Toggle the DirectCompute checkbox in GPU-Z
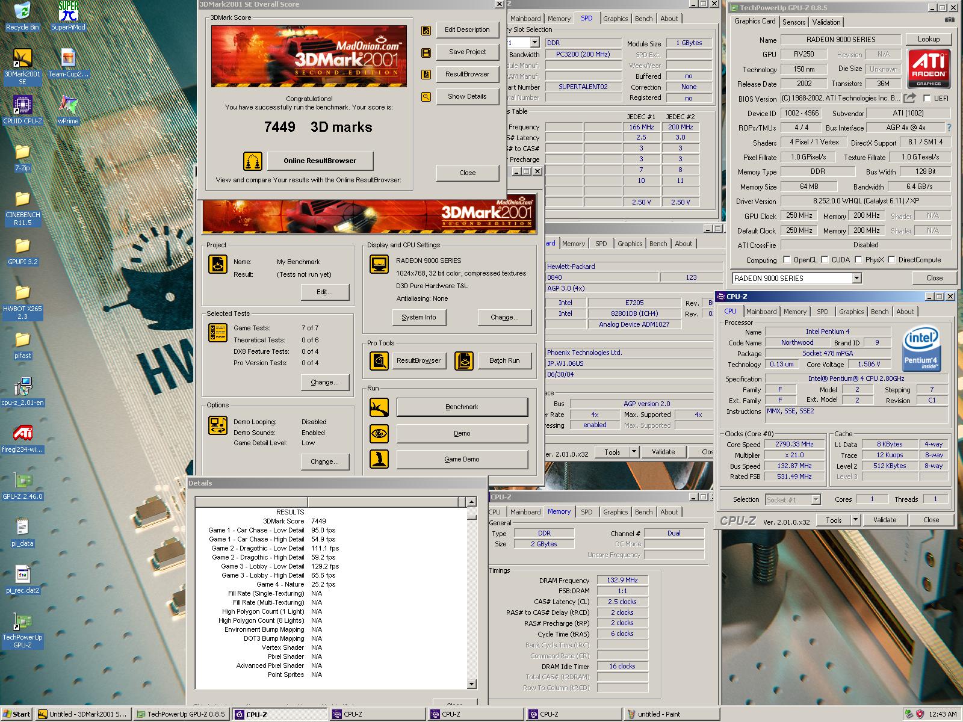The width and height of the screenshot is (963, 722). pyautogui.click(x=891, y=260)
